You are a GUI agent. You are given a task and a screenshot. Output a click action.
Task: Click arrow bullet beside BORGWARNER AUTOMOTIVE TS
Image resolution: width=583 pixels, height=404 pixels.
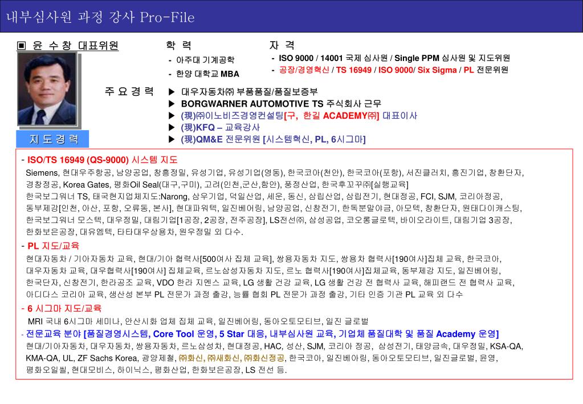point(172,103)
